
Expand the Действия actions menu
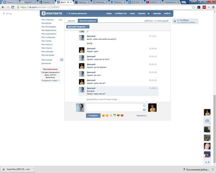pos(148,21)
